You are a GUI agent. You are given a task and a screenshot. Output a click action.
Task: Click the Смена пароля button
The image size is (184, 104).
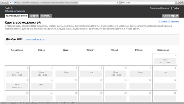(x=170, y=16)
